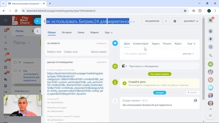Open Как использовать post link in list
Image resolution: width=219 pixels, height=123 pixels.
coord(31,76)
